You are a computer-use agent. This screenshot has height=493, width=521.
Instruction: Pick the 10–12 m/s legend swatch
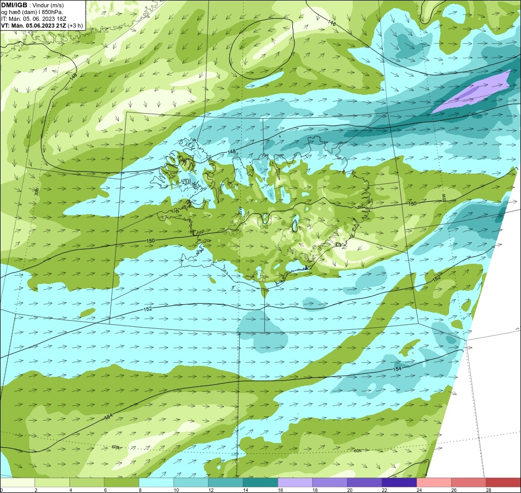pos(191,483)
